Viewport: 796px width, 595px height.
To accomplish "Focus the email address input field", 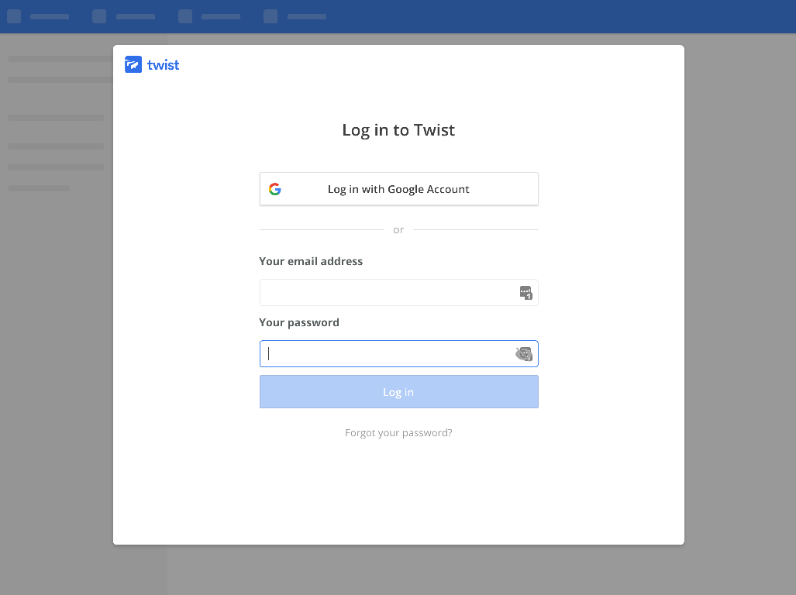I will (398, 293).
